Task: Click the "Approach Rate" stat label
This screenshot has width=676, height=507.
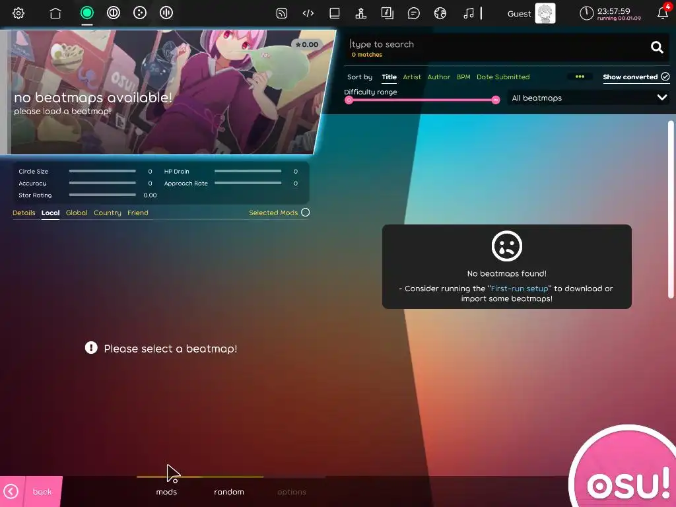Action: [x=186, y=184]
